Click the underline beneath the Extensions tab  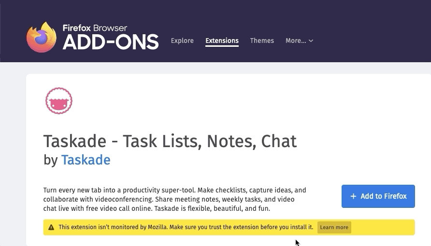coord(222,47)
